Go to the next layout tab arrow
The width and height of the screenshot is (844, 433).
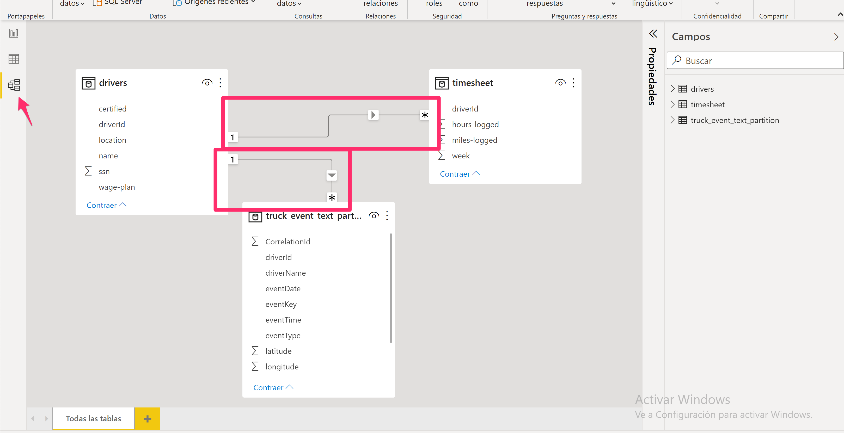coord(46,419)
